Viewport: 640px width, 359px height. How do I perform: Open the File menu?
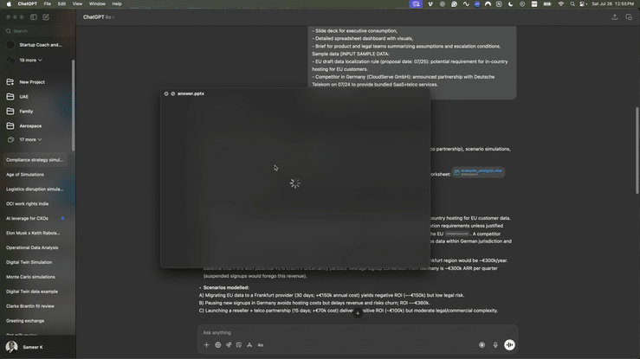48,3
